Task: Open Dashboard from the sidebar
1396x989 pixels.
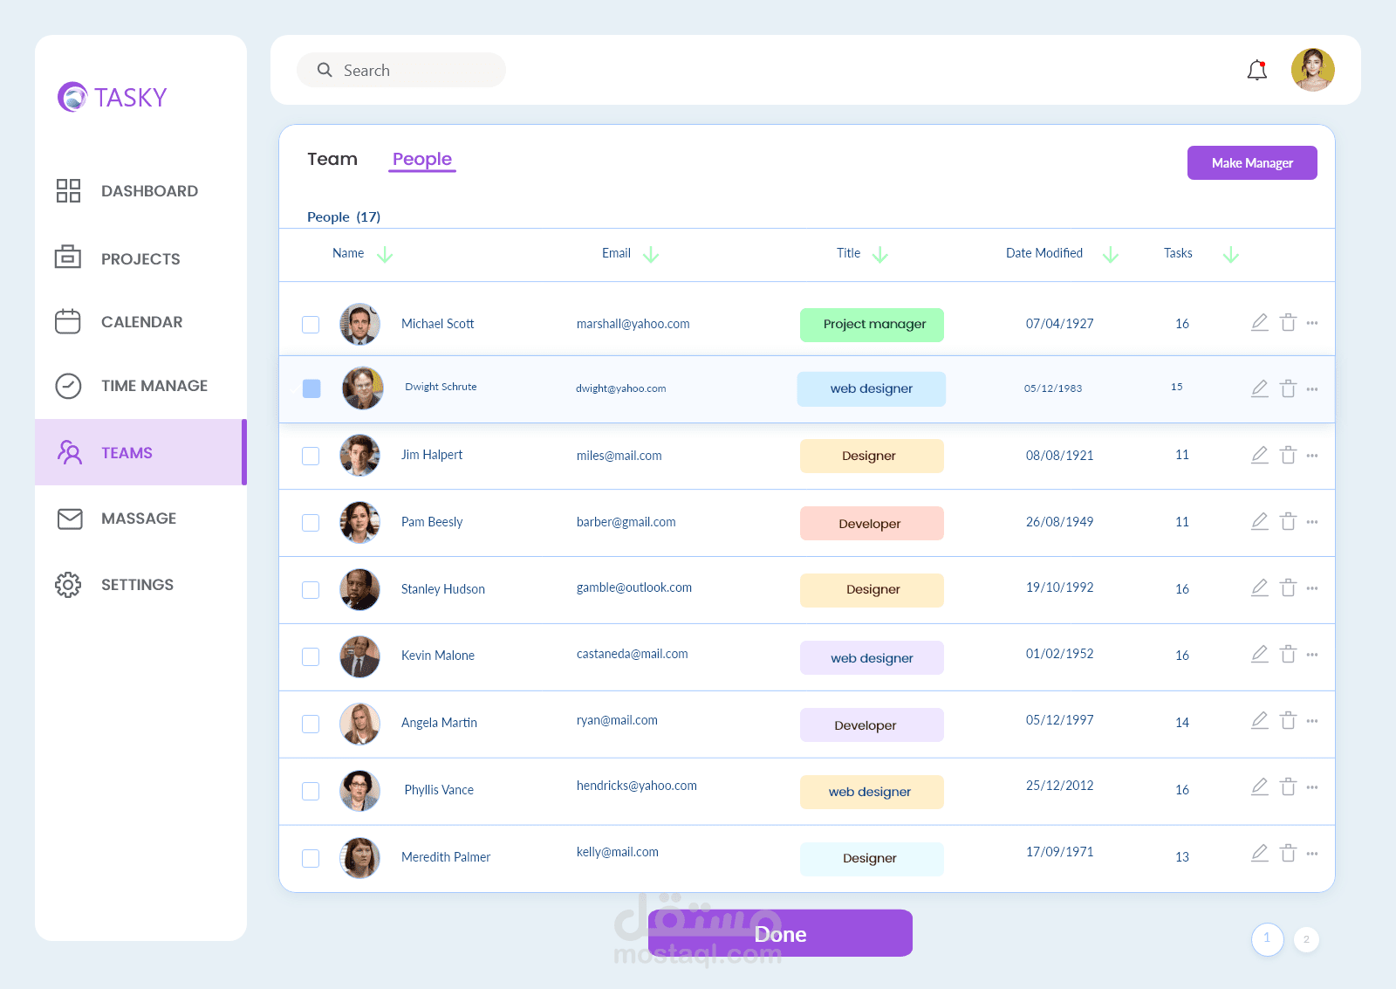Action: point(149,191)
